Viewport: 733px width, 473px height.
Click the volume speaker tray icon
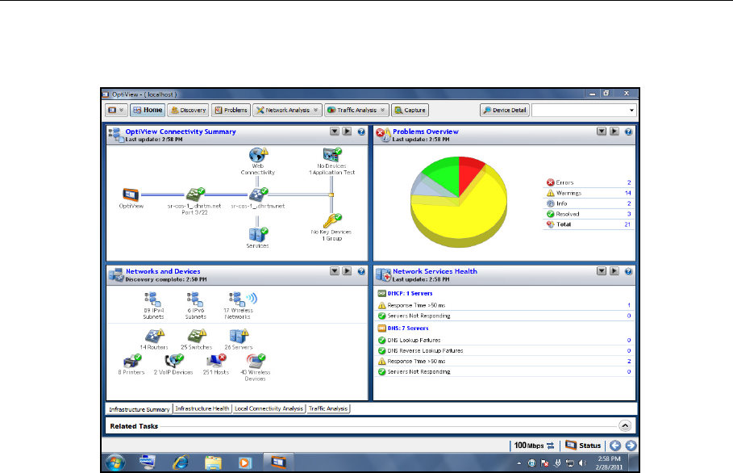582,463
